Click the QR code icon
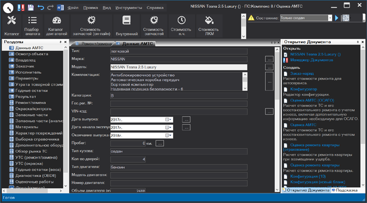This screenshot has width=367, height=203. pos(346,18)
